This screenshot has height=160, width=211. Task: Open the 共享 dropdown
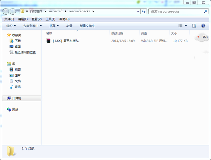[54, 26]
